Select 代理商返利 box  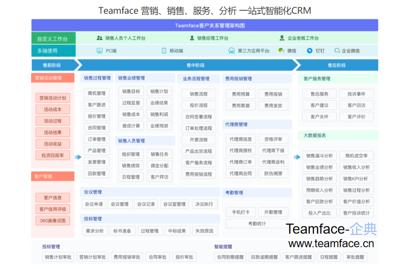pos(273,162)
